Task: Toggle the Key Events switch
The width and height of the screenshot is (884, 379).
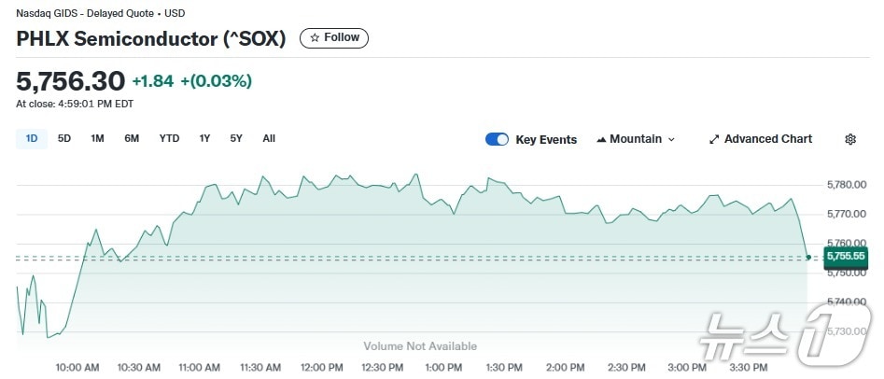Action: tap(497, 139)
